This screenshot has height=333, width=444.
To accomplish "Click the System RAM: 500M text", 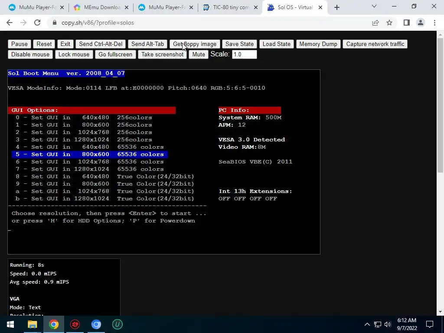I will pos(250,118).
